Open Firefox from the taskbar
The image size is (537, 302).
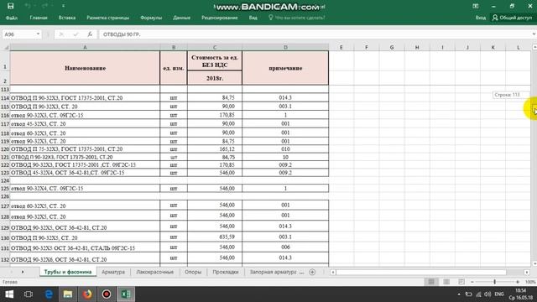[x=87, y=294]
